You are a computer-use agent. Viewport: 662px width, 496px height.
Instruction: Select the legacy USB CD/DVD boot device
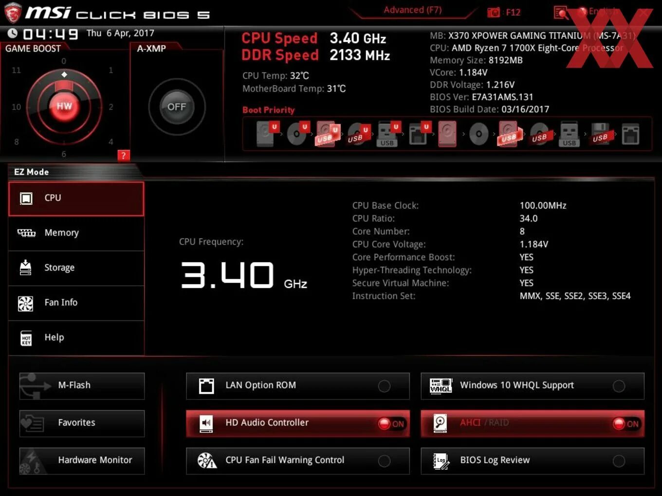[x=539, y=135]
